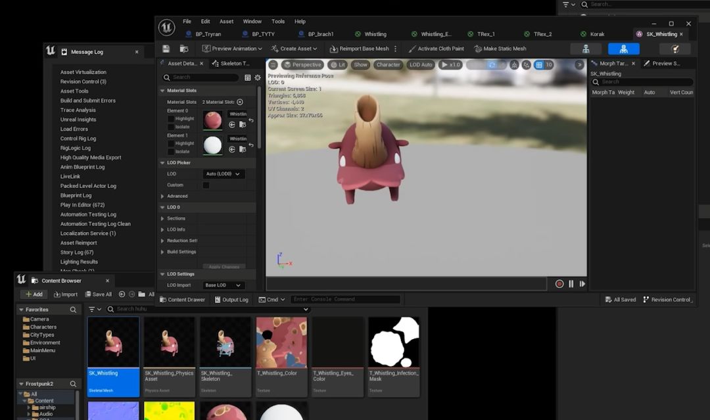Click the search icon in the Frostpunk2 header
This screenshot has height=420, width=710.
[73, 384]
